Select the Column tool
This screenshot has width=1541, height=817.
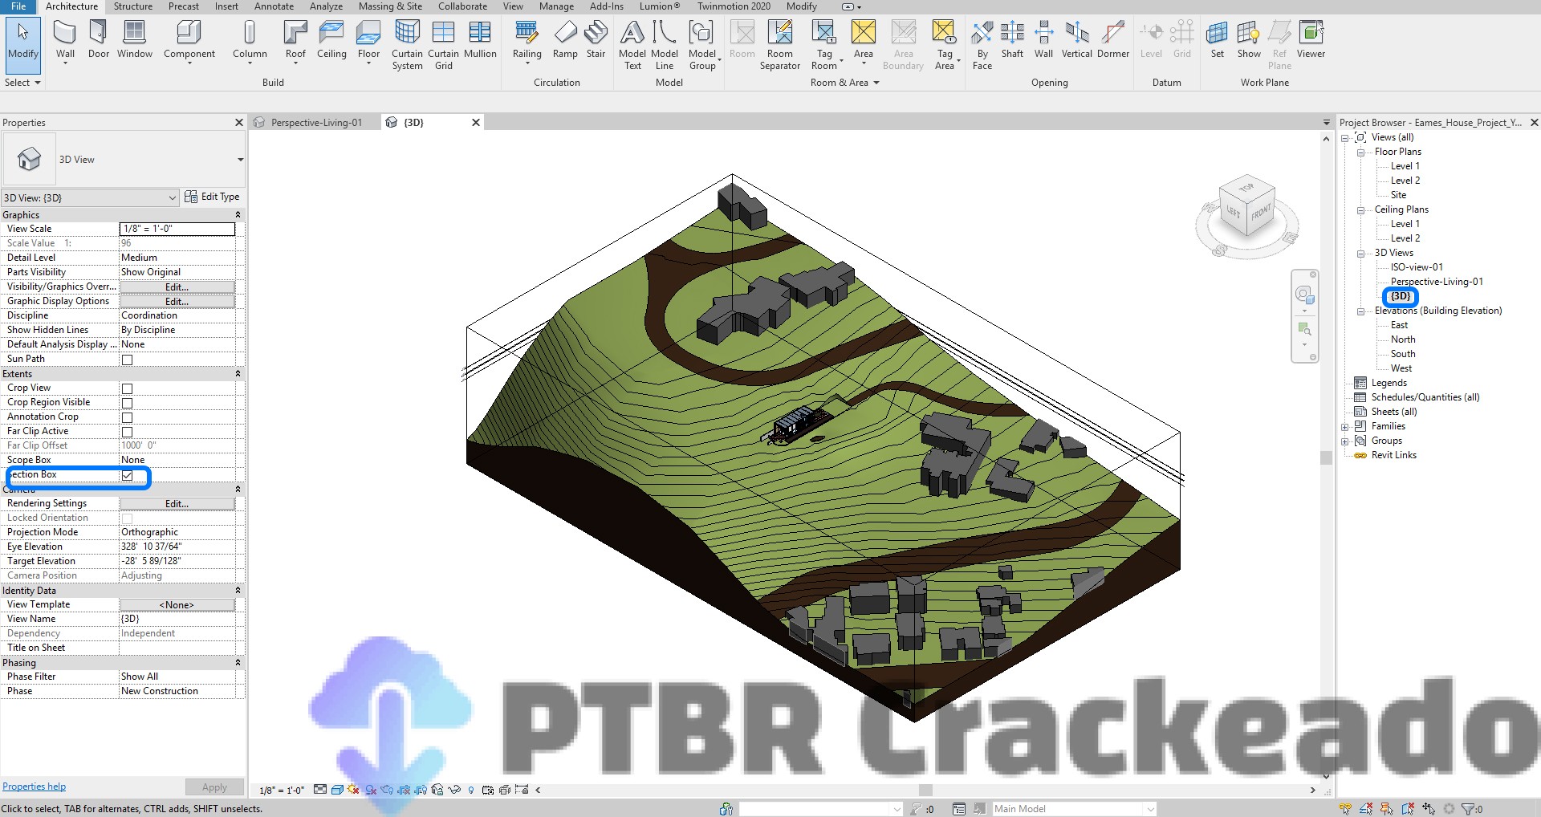pyautogui.click(x=250, y=40)
